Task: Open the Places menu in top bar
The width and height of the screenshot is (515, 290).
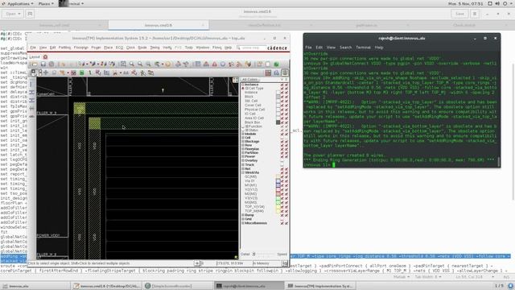Action: pyautogui.click(x=46, y=3)
